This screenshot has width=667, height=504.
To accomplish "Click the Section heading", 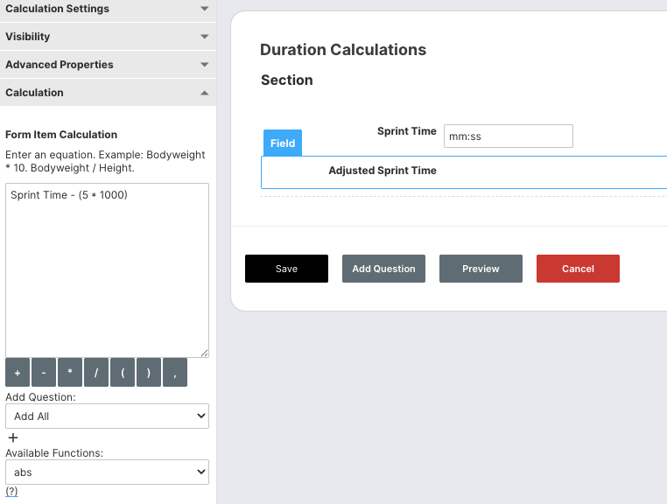I will pos(287,80).
